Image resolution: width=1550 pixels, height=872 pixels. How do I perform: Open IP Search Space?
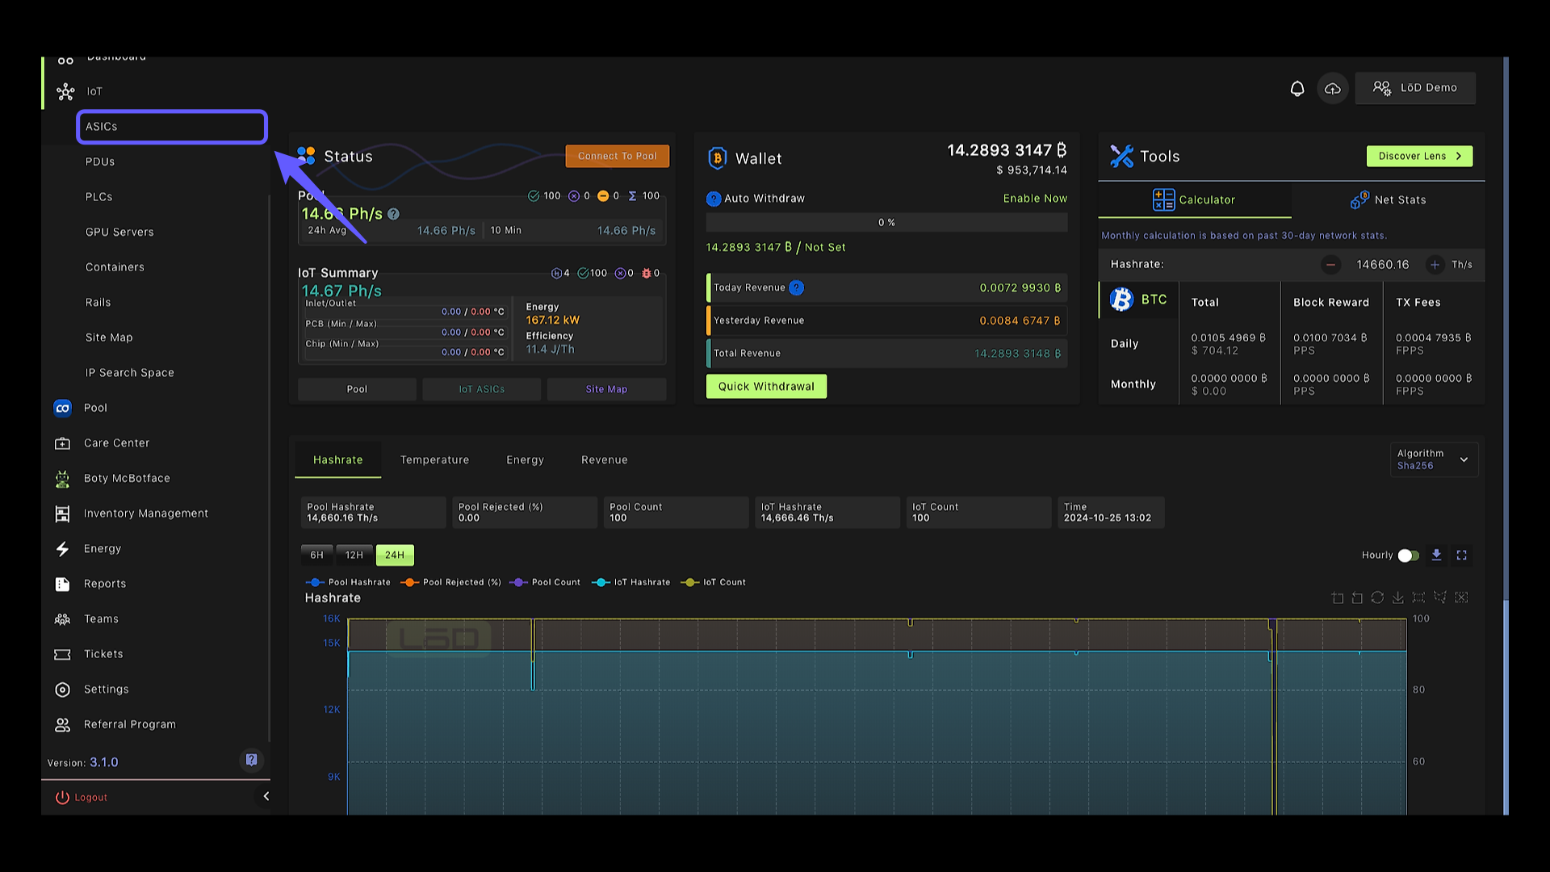130,372
